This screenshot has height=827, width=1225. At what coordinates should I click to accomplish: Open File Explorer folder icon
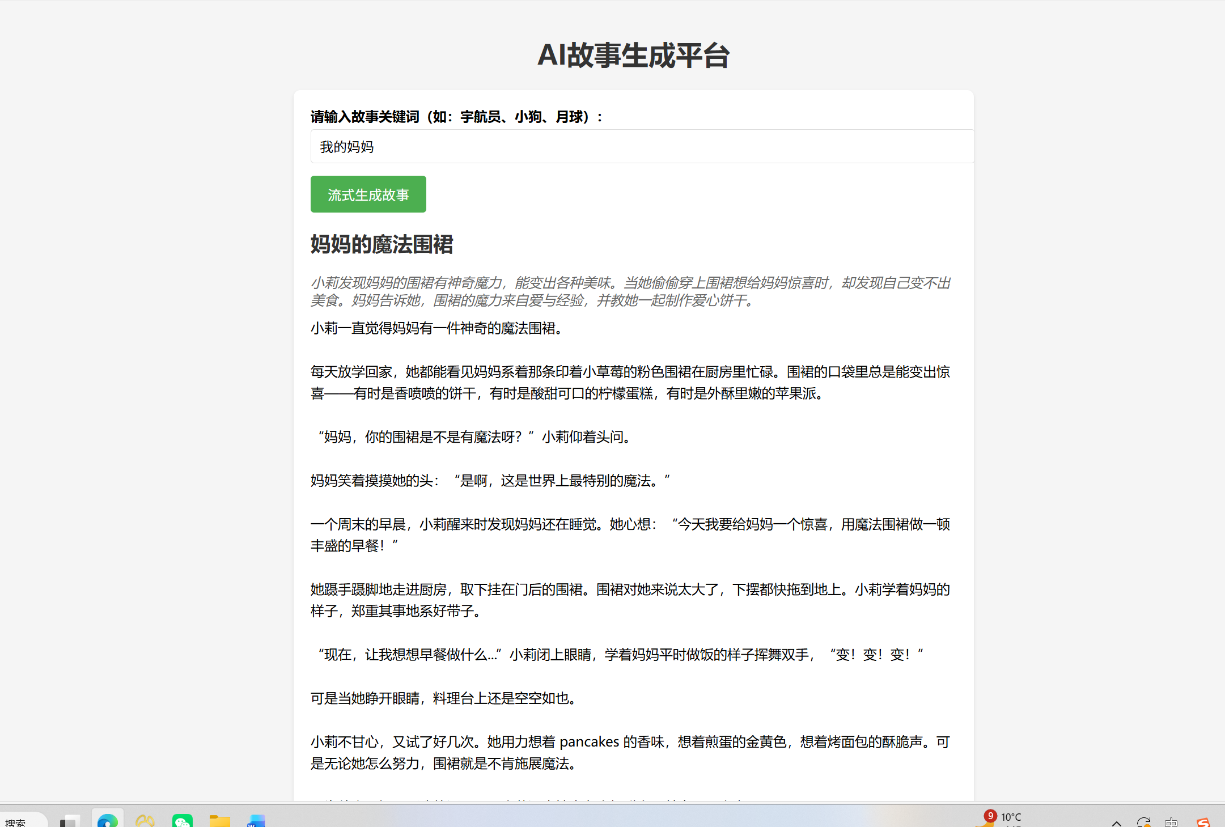pyautogui.click(x=219, y=820)
